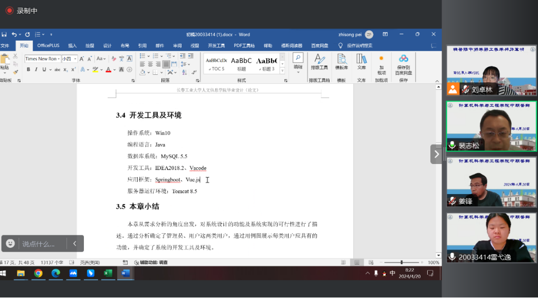Click the 编辑 editing button
This screenshot has height=298, width=538.
[298, 62]
